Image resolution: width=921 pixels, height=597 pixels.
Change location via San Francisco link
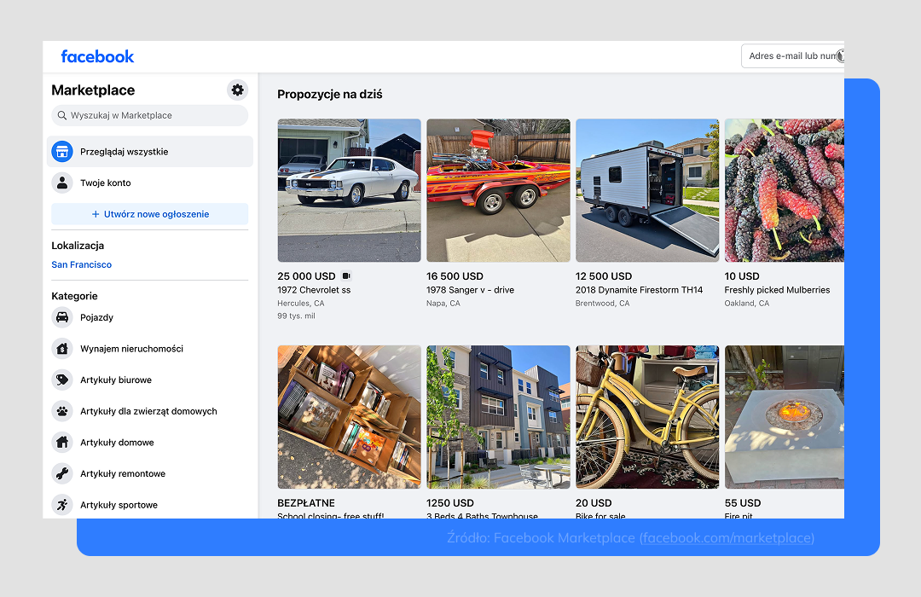81,264
